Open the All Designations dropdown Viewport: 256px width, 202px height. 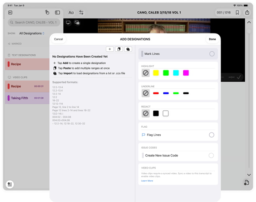click(32, 33)
